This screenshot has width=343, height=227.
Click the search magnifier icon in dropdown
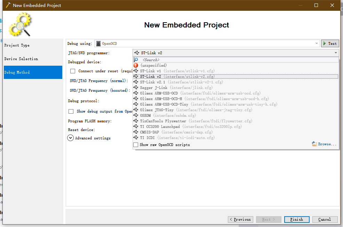click(136, 60)
